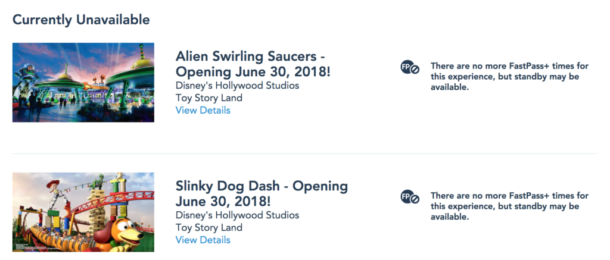Click FastPass unavailable icon for Slinky Dog Dash
Screen dimensions: 610x260
[410, 198]
